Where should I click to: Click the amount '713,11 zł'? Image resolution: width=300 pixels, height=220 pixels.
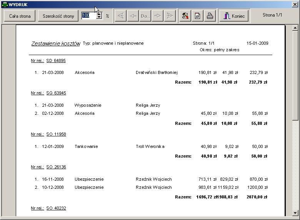pos(207,179)
